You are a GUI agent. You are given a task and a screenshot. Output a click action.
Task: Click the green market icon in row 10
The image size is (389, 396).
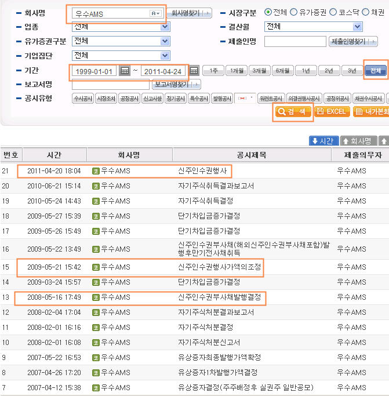(96, 343)
